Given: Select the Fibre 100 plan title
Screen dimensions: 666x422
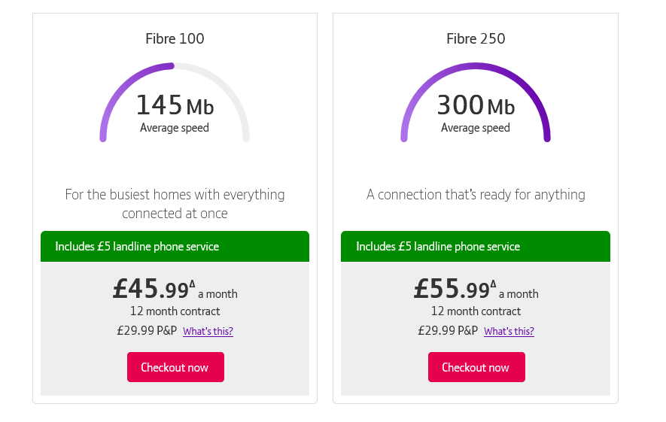Looking at the screenshot, I should 175,38.
